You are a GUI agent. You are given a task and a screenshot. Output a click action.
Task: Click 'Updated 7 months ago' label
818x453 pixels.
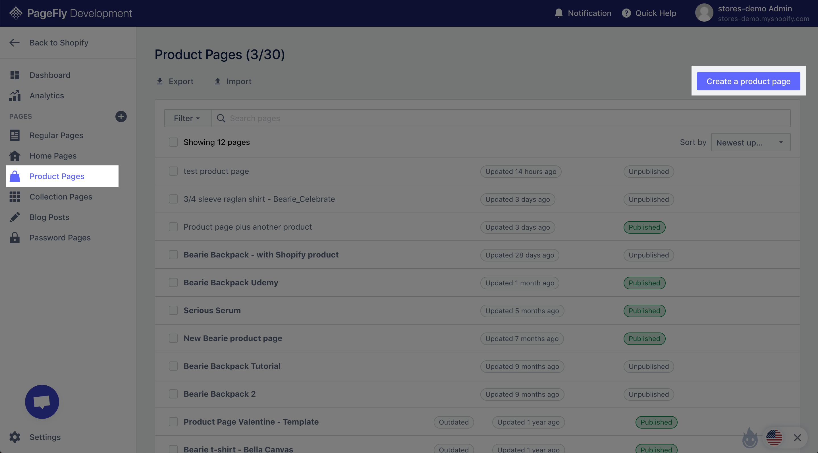522,338
